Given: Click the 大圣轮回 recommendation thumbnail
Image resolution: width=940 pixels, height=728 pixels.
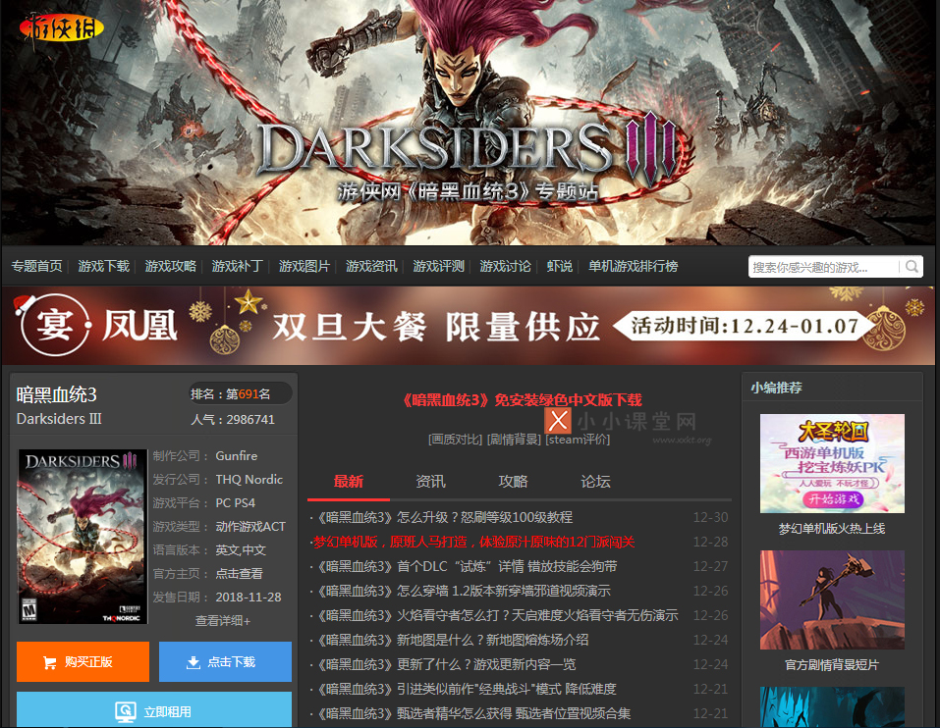Looking at the screenshot, I should [x=832, y=463].
